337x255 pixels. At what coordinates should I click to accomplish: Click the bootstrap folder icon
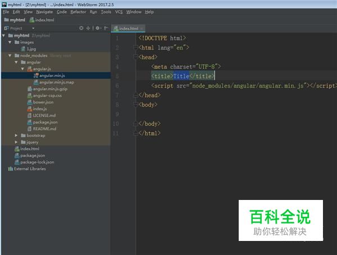pos(23,135)
